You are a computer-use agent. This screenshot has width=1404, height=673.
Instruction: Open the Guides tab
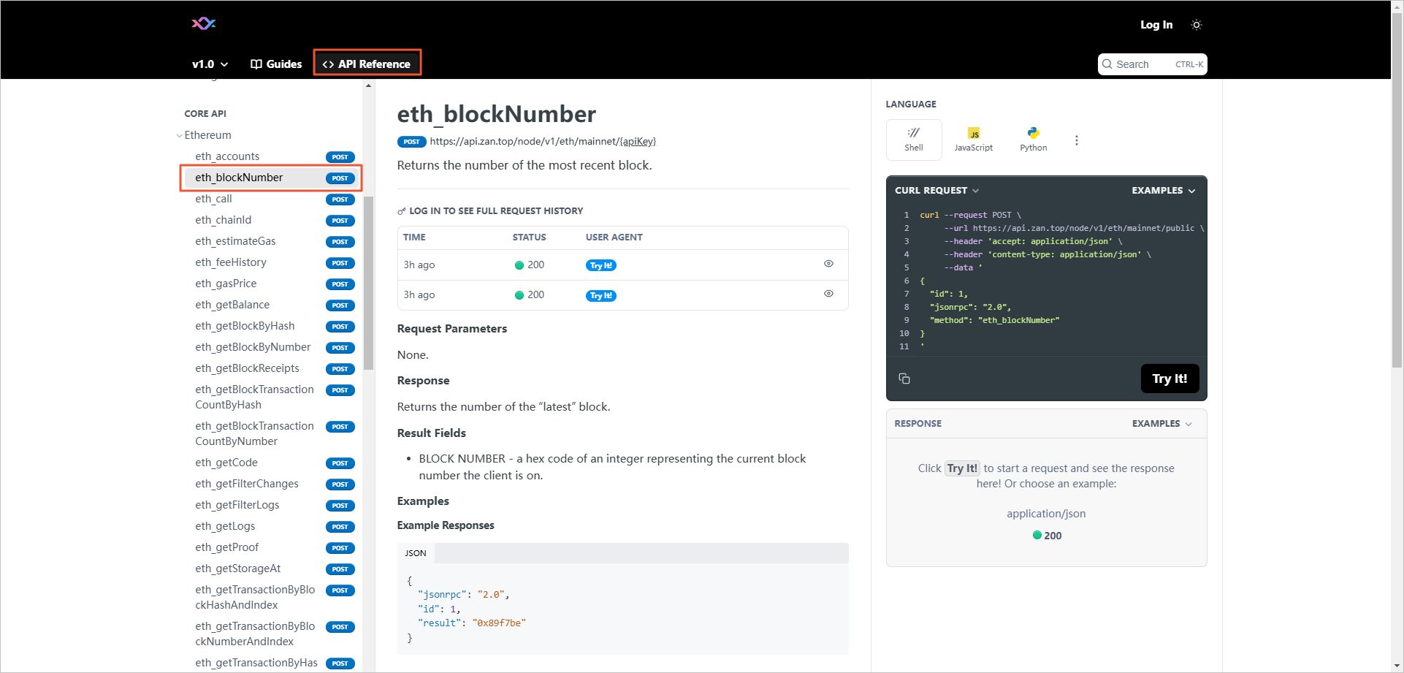pyautogui.click(x=276, y=64)
